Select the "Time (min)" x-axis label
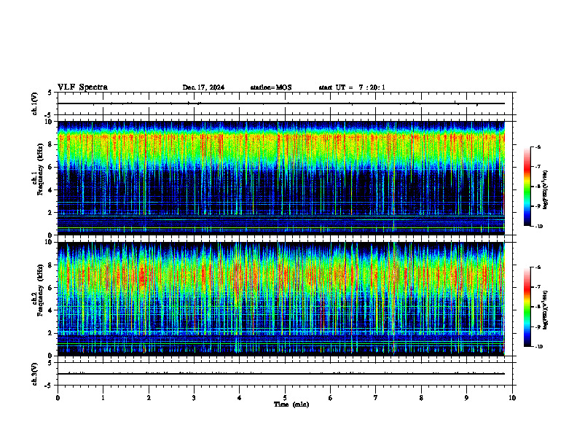Viewport: 577px width, 446px height. click(x=291, y=404)
